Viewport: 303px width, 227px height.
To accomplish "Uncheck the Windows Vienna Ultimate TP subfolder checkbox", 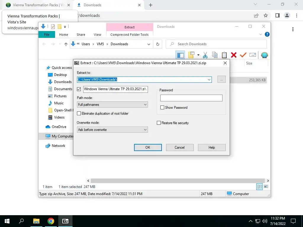I will [x=79, y=89].
